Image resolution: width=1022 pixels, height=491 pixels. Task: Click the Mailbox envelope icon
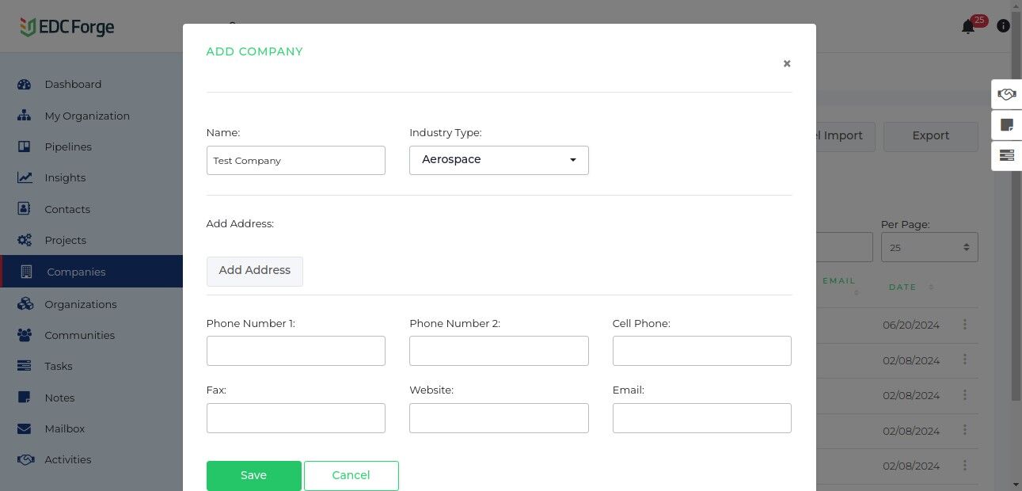pyautogui.click(x=24, y=428)
